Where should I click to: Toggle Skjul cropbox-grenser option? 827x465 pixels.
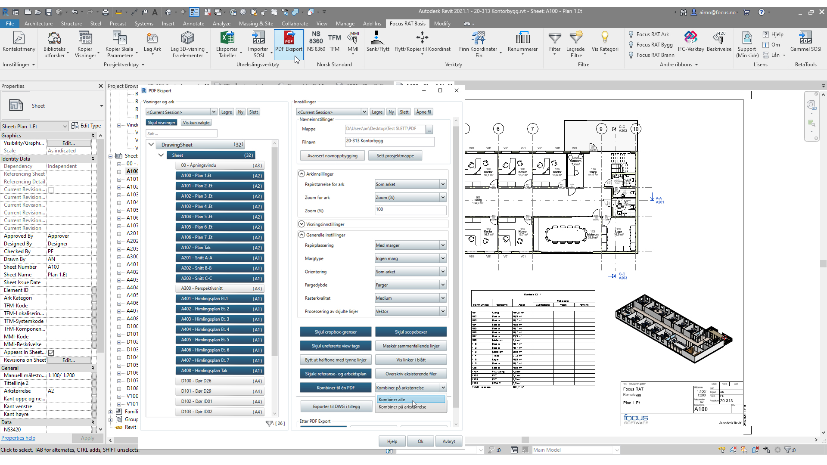(x=336, y=332)
